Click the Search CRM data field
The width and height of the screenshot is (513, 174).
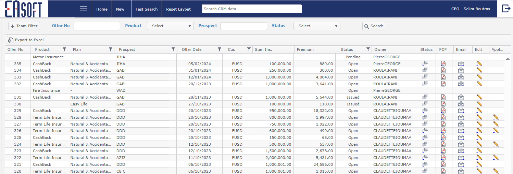tap(252, 9)
